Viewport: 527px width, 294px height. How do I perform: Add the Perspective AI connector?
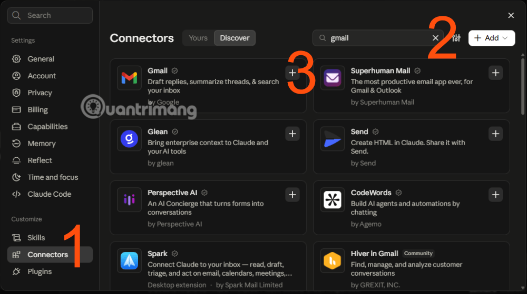point(292,195)
